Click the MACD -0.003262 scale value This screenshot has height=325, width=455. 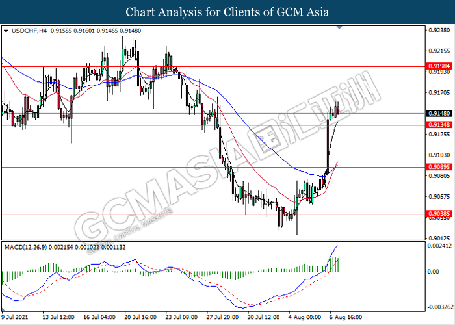439,306
